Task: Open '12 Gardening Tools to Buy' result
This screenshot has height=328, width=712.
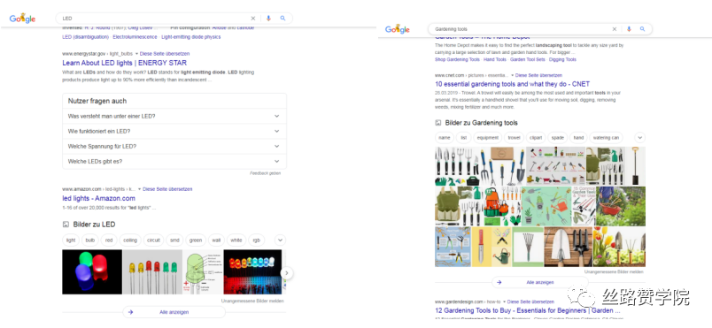Action: [528, 311]
